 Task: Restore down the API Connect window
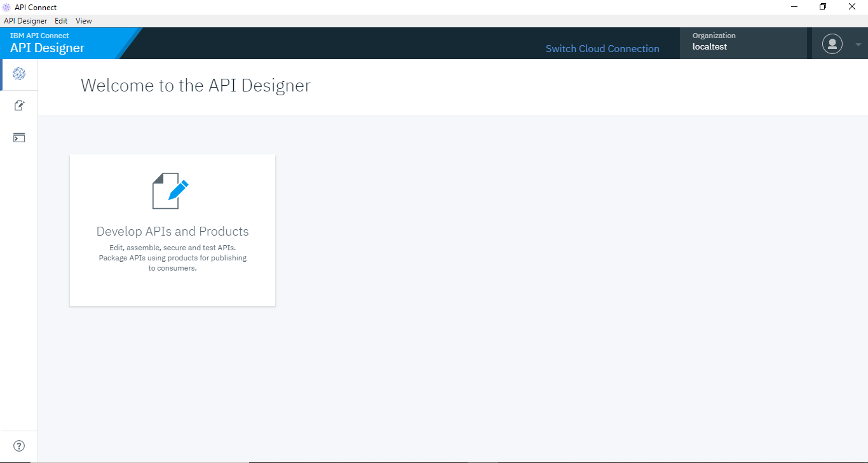click(823, 7)
